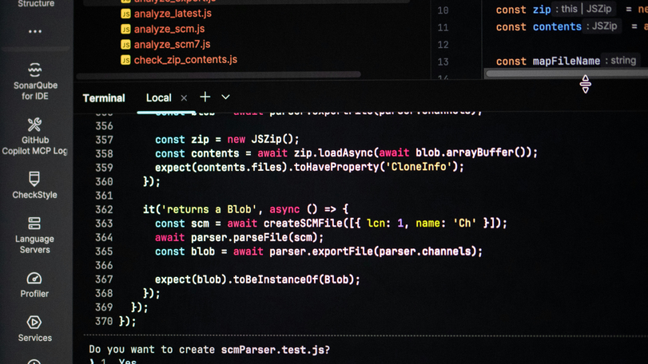Click 'createSCMFile' in terminal line 363

304,224
